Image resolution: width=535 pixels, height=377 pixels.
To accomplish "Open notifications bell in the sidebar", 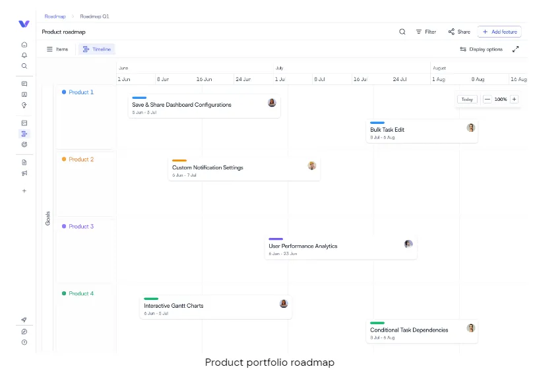I will tap(24, 55).
